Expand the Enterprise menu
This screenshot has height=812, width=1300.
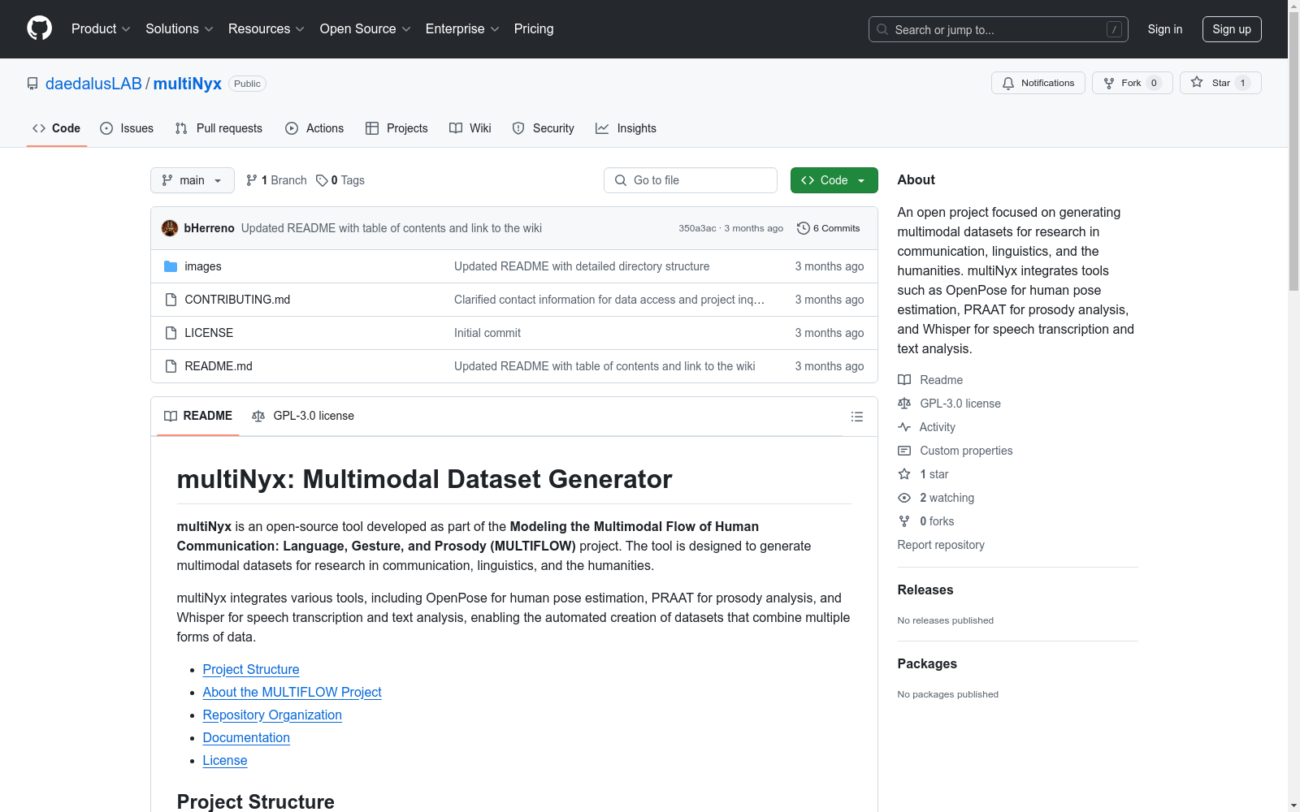pyautogui.click(x=462, y=28)
